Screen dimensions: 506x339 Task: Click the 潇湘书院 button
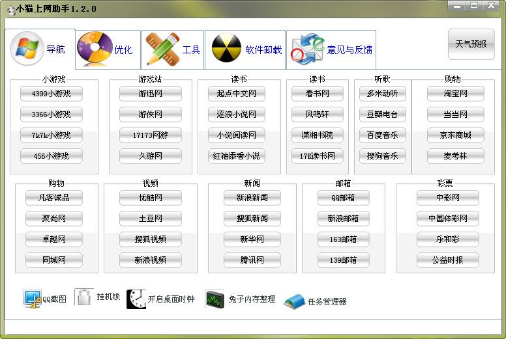318,135
